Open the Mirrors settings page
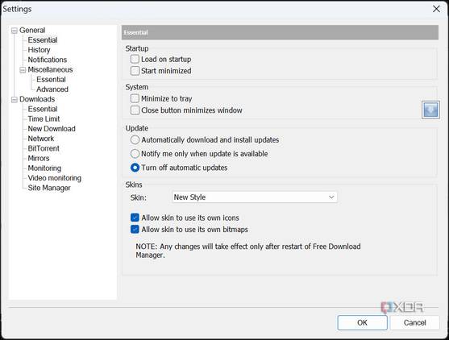Screen dimensions: 449x340 pos(39,158)
